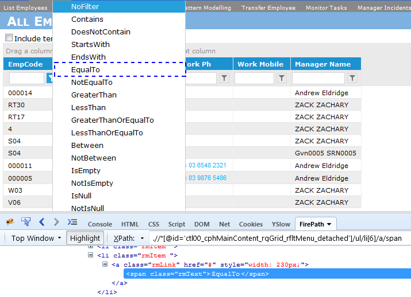
Task: Click EmpCode cell RT30
Action: [x=16, y=105]
